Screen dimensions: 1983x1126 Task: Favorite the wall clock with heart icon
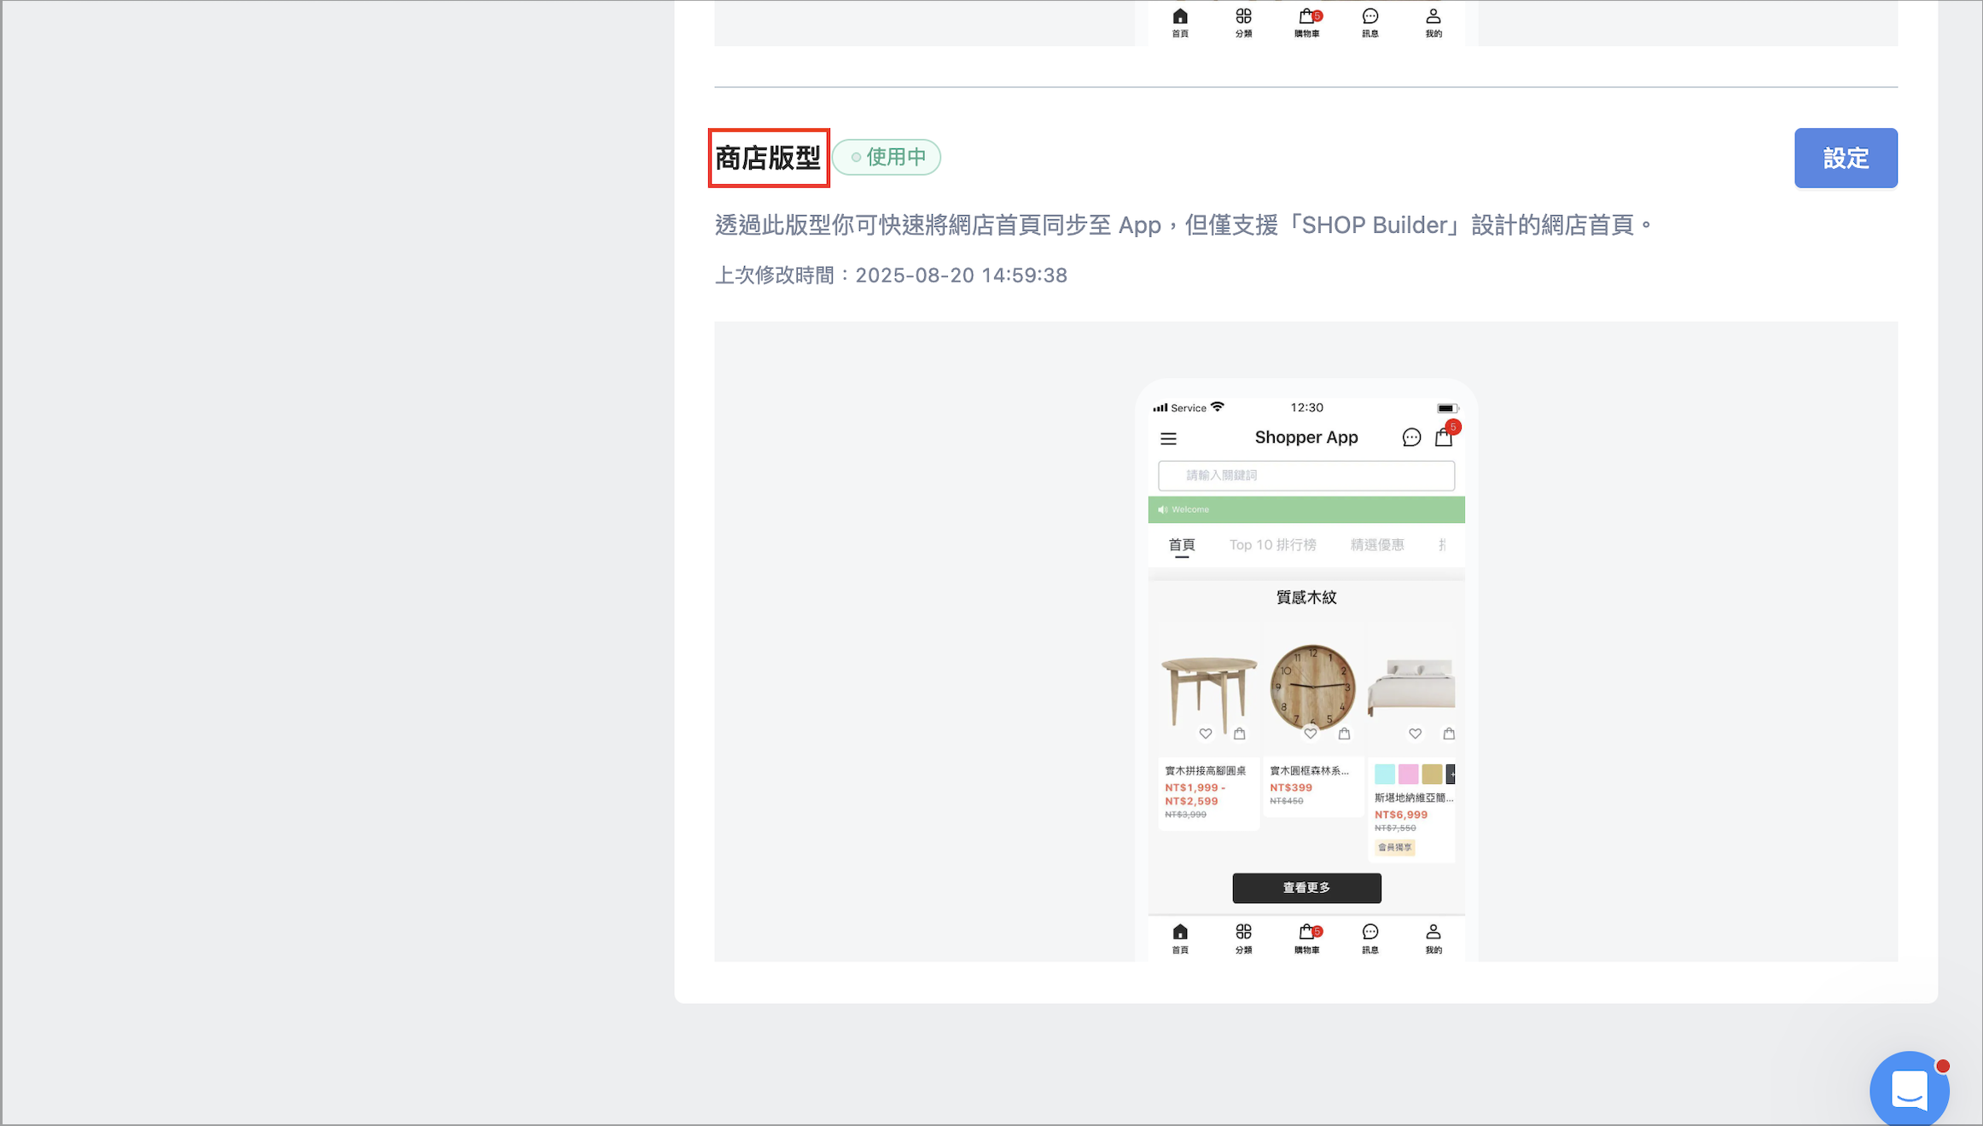[x=1310, y=734]
